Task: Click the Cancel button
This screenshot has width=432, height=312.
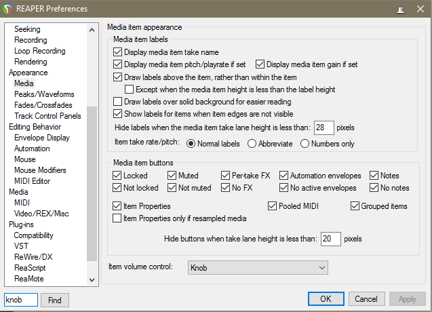Action: [x=366, y=299]
